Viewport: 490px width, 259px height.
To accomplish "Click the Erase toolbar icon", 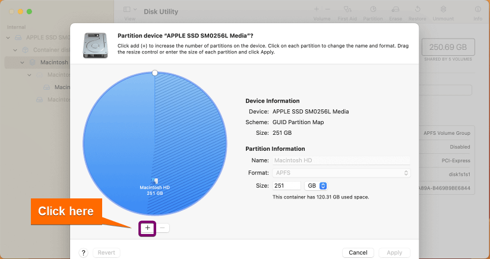I will coord(396,10).
